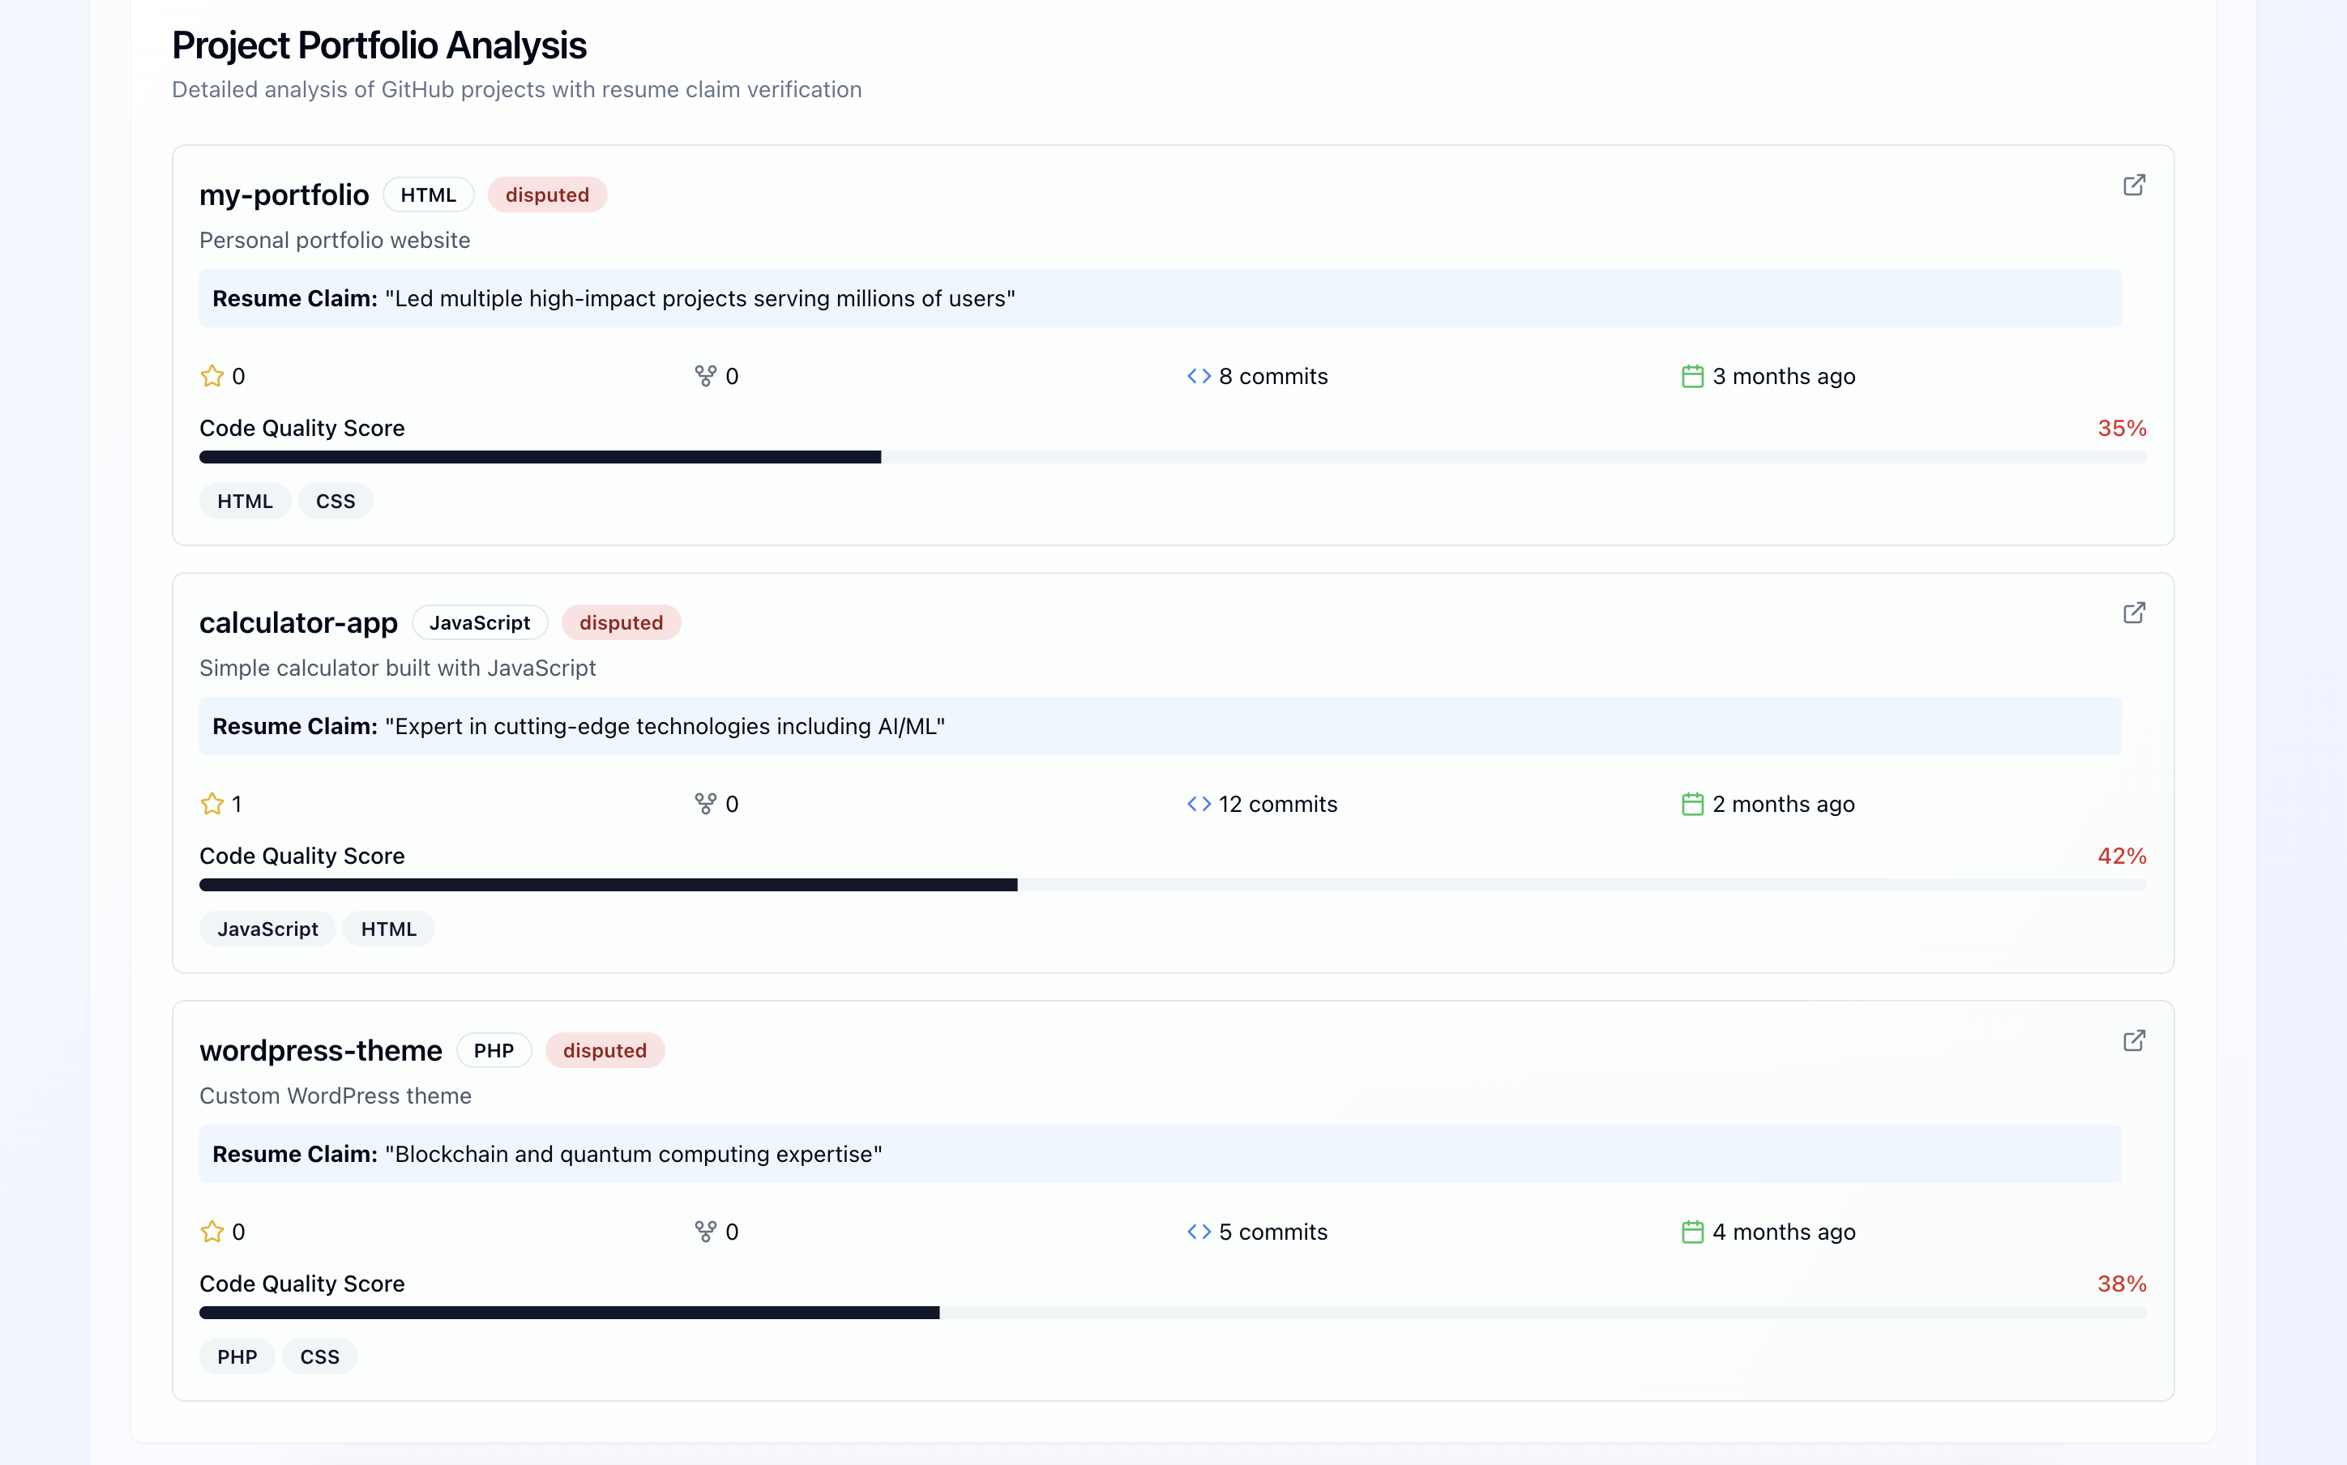The height and width of the screenshot is (1465, 2347).
Task: Click my-portfolio code quality progress bar
Action: coord(1173,457)
